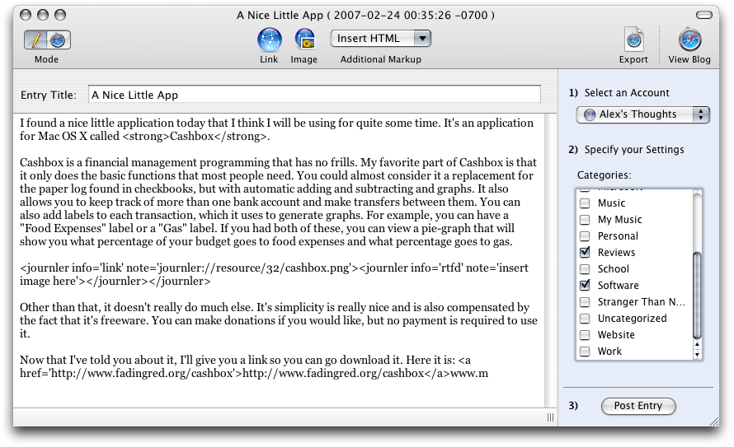Click the Link globe icon
The height and width of the screenshot is (447, 734).
point(269,40)
